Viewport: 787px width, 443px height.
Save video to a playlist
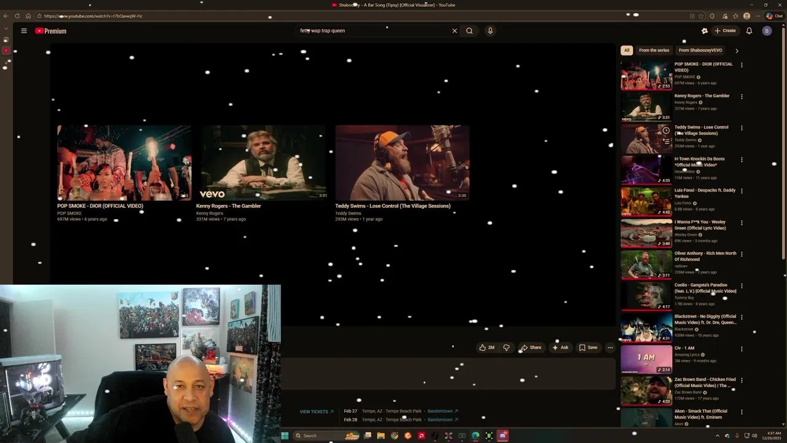[588, 348]
